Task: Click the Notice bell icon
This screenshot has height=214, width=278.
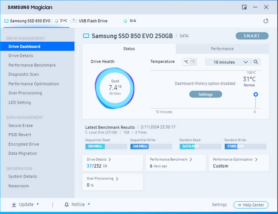Action: tap(66, 205)
